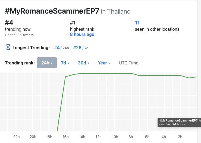Screen dimensions: 201x143
Task: Switch trending rank to 7d
Action: (x=65, y=63)
